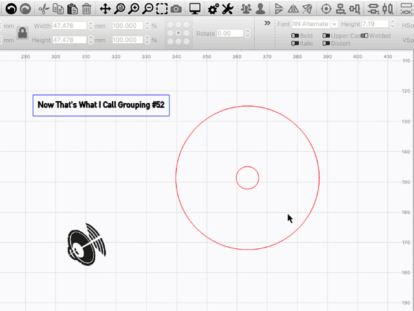Click the Width value input field

(x=69, y=26)
